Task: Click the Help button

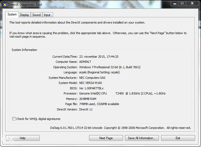Action: click(x=23, y=138)
